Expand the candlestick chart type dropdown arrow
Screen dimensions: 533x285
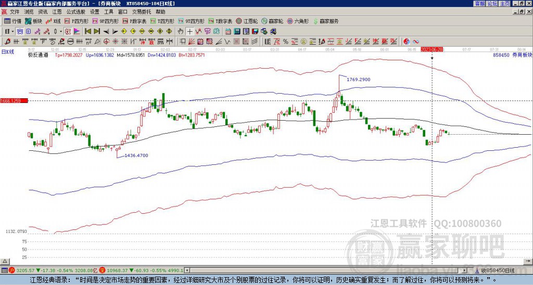pyautogui.click(x=61, y=32)
